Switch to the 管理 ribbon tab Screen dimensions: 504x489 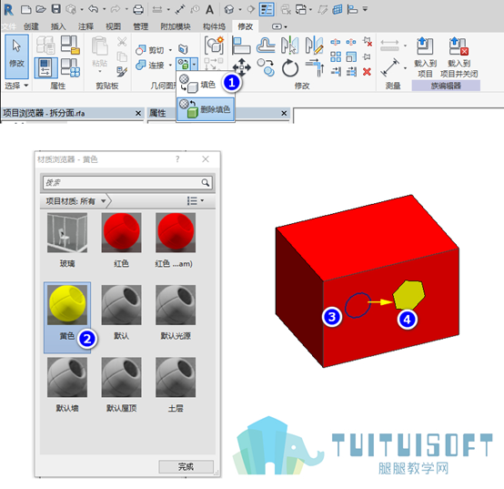tap(140, 26)
